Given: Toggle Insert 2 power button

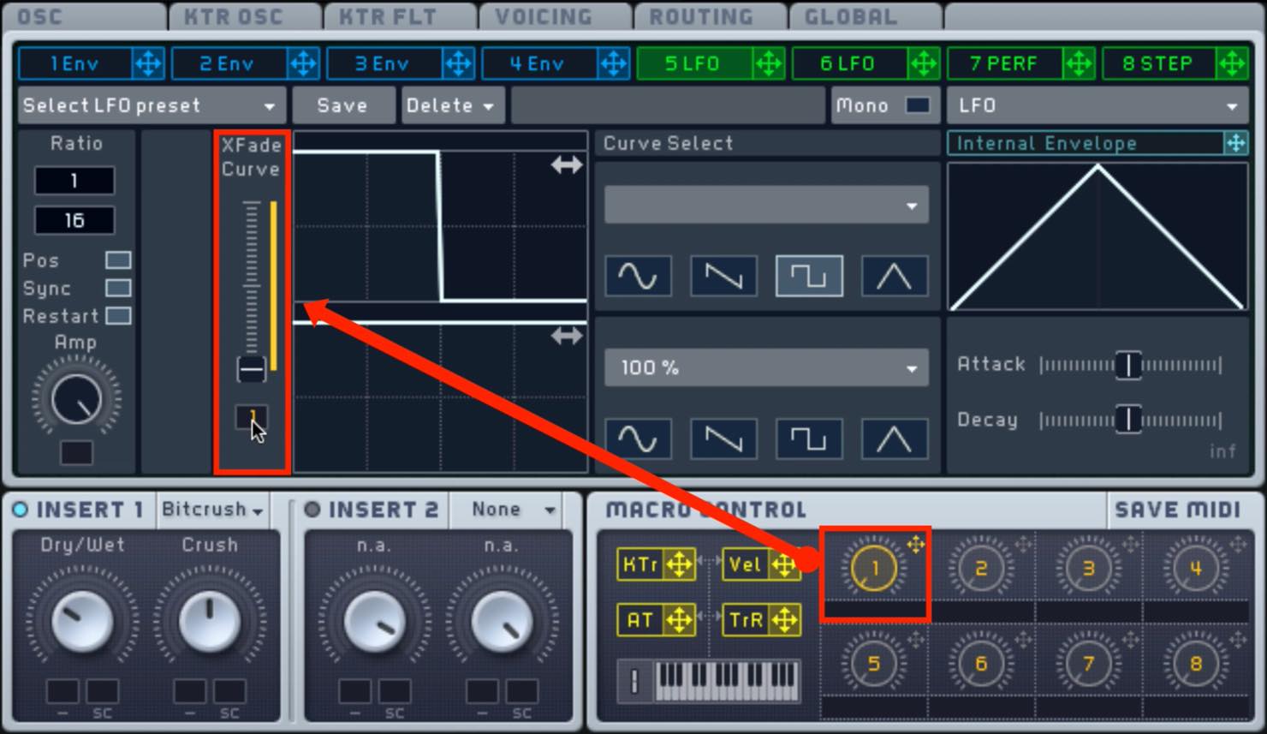Looking at the screenshot, I should [x=312, y=510].
